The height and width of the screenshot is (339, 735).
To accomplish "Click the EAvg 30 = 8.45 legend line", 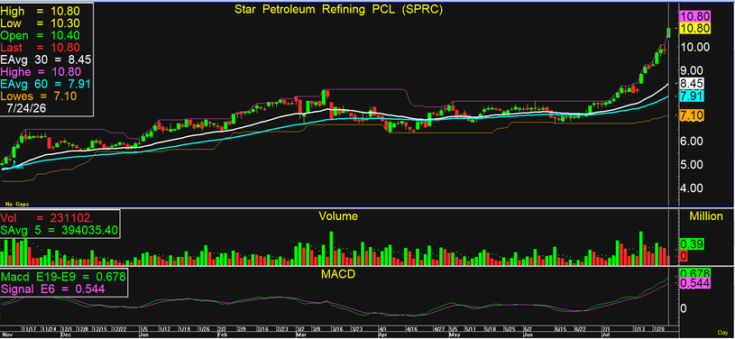I will pos(46,60).
